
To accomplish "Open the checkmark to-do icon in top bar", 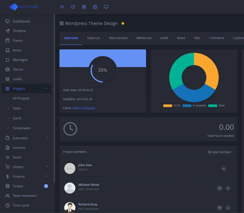I will [x=73, y=7].
